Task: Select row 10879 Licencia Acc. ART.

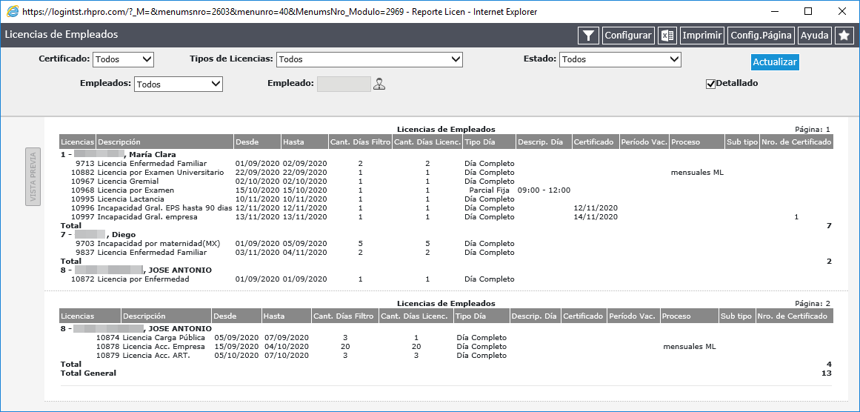Action: pos(446,356)
